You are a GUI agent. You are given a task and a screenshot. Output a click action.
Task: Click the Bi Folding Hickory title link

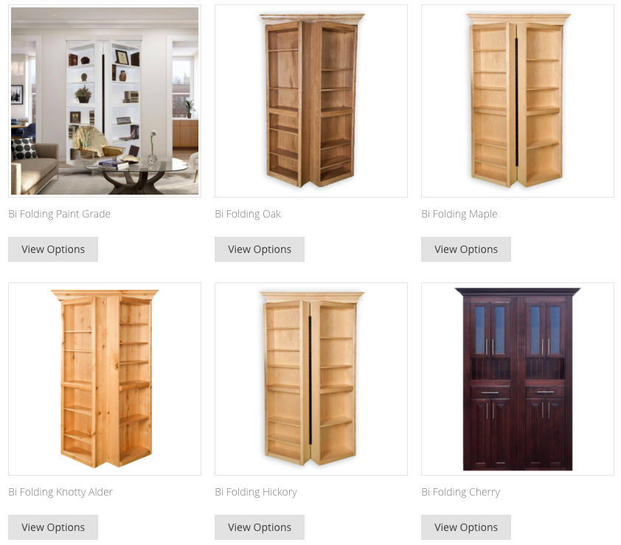256,492
